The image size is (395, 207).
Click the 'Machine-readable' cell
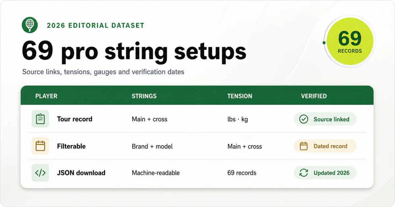pos(156,173)
